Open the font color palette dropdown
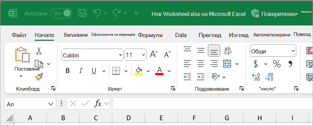 click(169, 71)
